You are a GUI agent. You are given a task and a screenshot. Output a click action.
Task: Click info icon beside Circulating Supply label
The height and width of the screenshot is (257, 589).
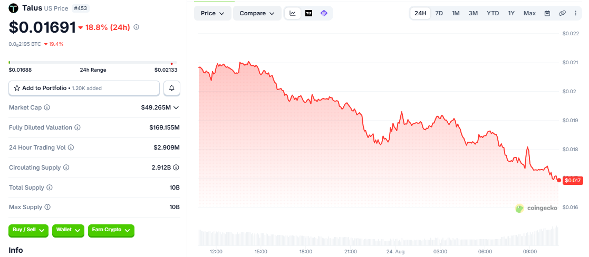[66, 167]
